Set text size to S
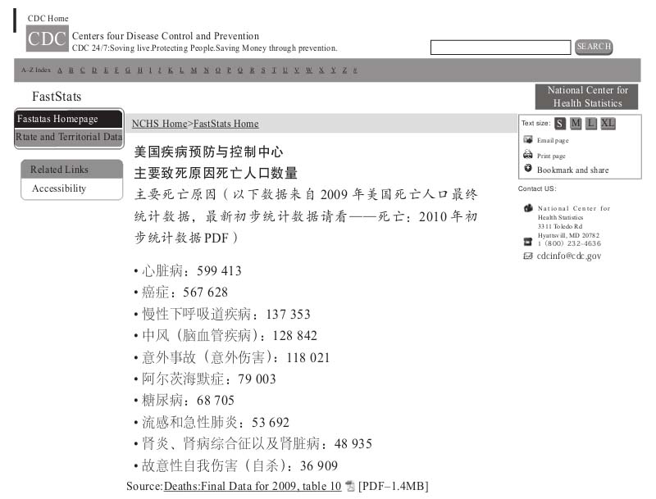Screen dimensions: 656x499 pos(559,124)
